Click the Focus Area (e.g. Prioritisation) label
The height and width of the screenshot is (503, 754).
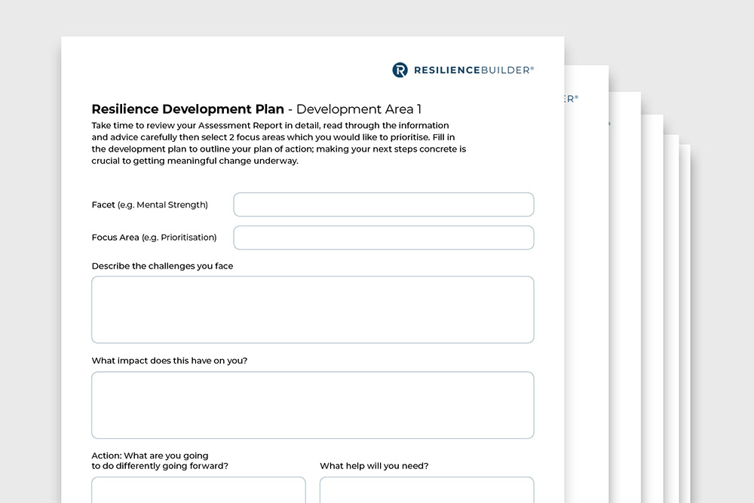(x=154, y=238)
